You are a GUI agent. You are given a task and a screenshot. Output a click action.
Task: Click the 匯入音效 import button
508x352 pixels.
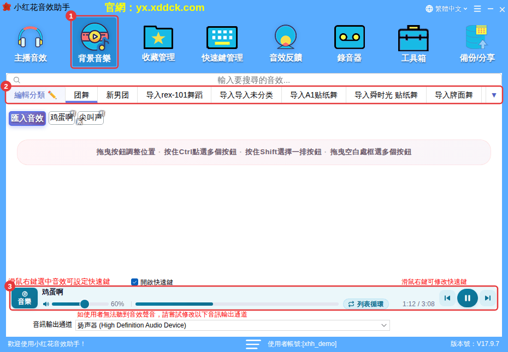point(27,118)
